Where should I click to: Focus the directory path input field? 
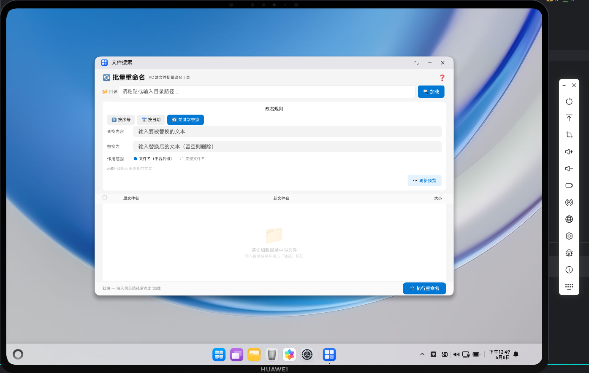pos(267,91)
